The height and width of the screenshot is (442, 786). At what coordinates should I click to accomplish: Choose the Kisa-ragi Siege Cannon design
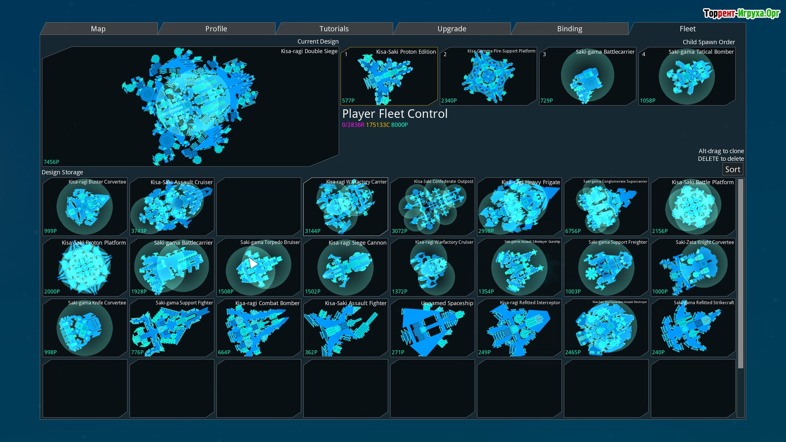(346, 267)
